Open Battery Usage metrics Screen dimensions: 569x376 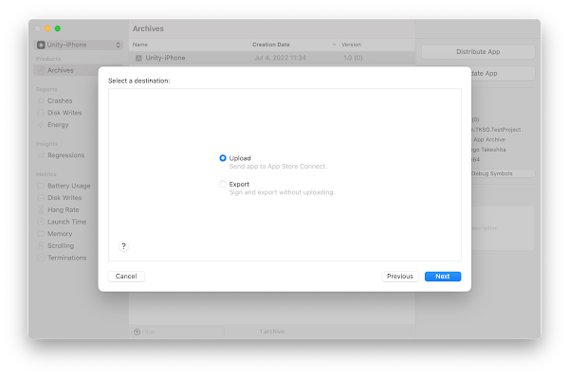69,186
